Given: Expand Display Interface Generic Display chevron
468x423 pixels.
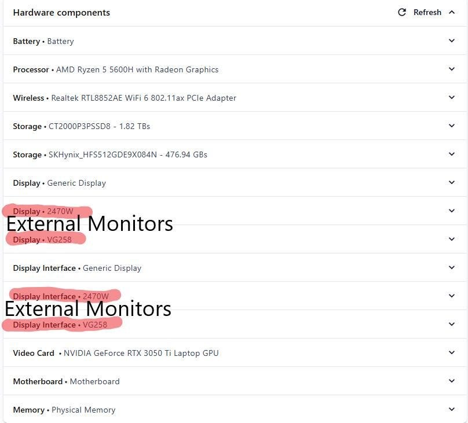Looking at the screenshot, I should point(452,268).
